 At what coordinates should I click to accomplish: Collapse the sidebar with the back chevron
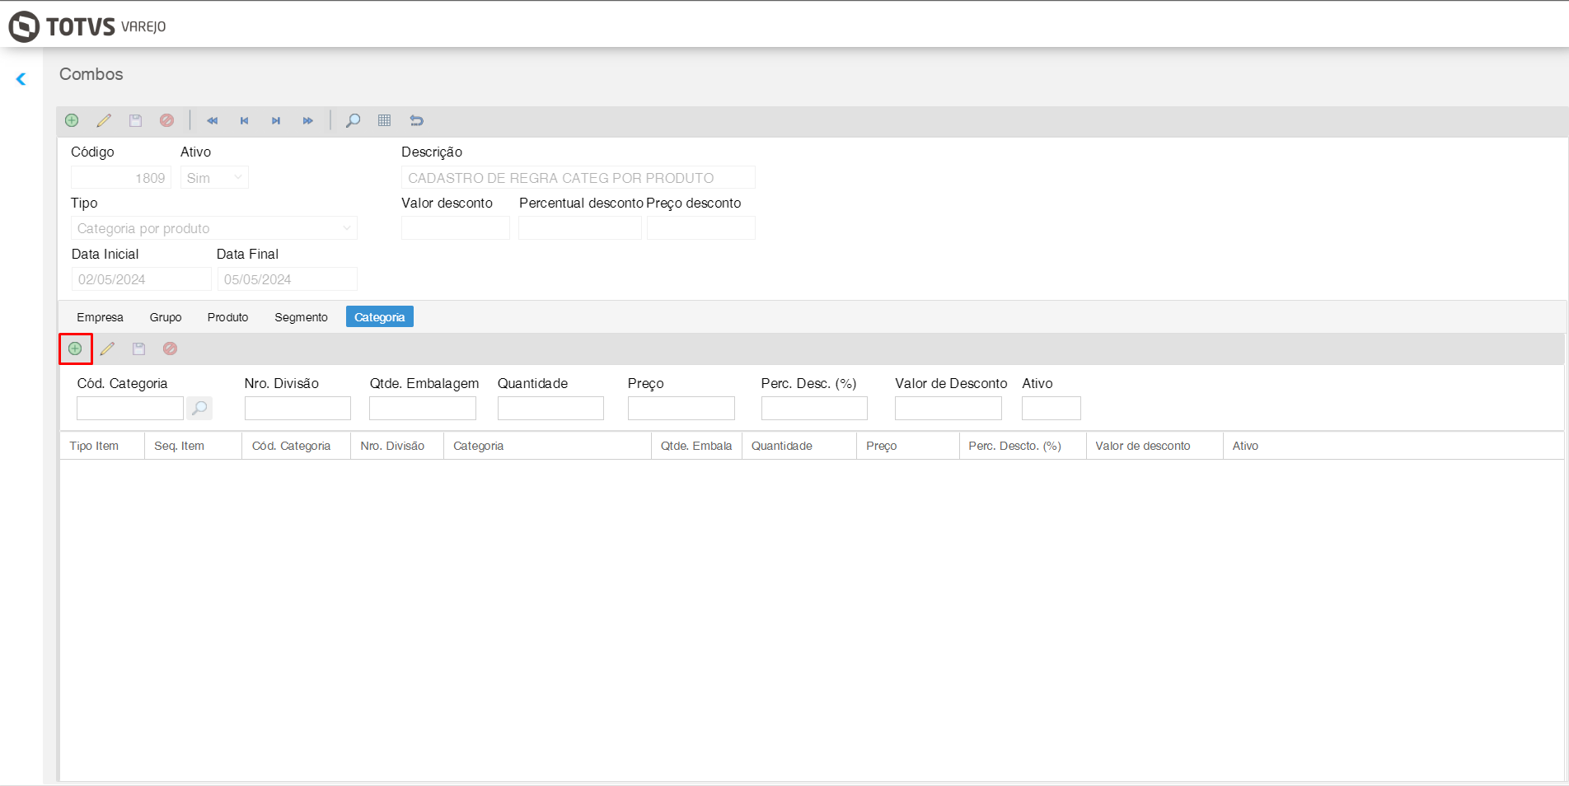click(21, 79)
